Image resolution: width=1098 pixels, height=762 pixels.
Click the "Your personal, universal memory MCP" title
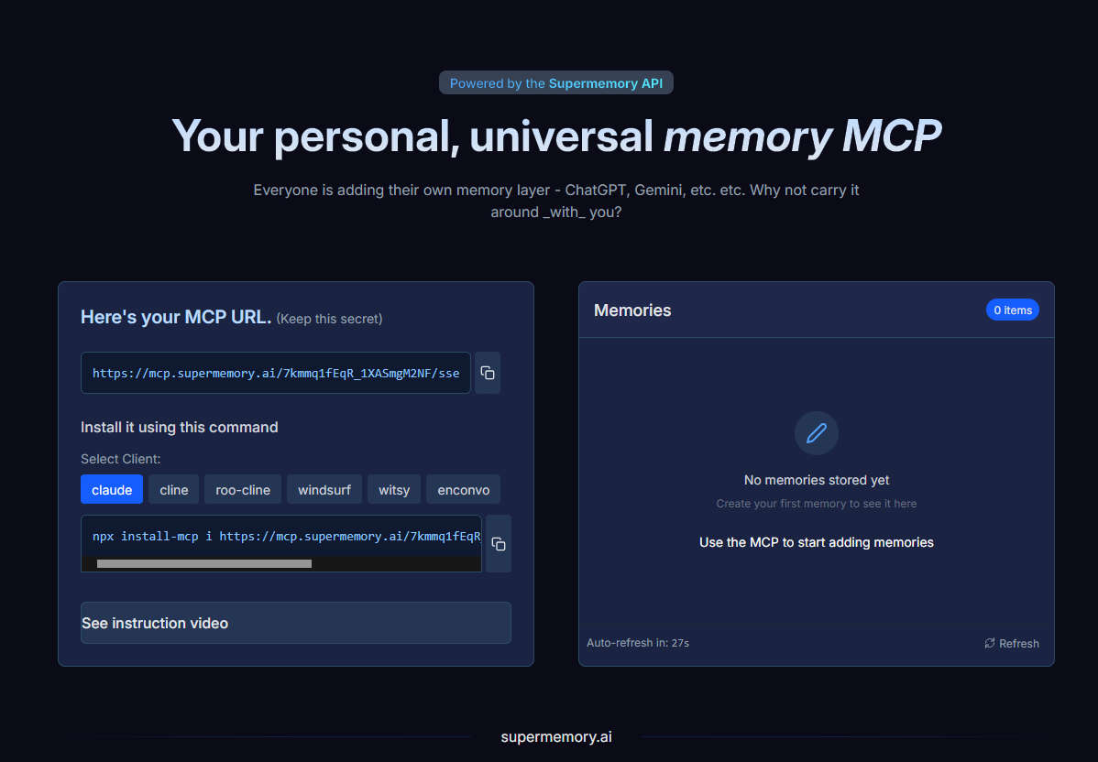[556, 136]
